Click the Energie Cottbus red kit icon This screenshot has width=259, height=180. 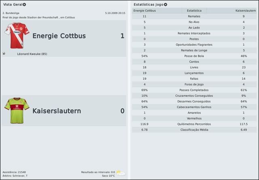(17, 35)
